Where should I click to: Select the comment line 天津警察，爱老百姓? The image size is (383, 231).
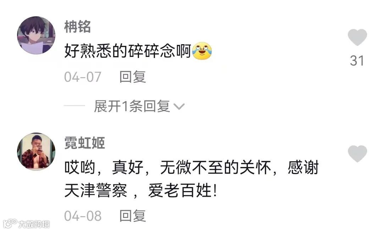click(x=141, y=190)
